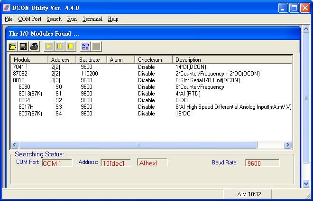The width and height of the screenshot is (313, 201).
Task: Open the File menu
Action: tap(9, 19)
